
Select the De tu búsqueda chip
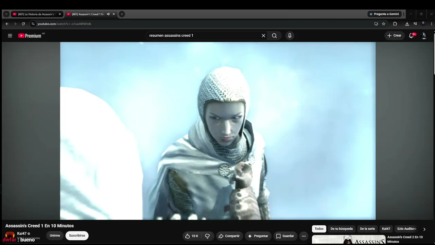[x=342, y=229]
